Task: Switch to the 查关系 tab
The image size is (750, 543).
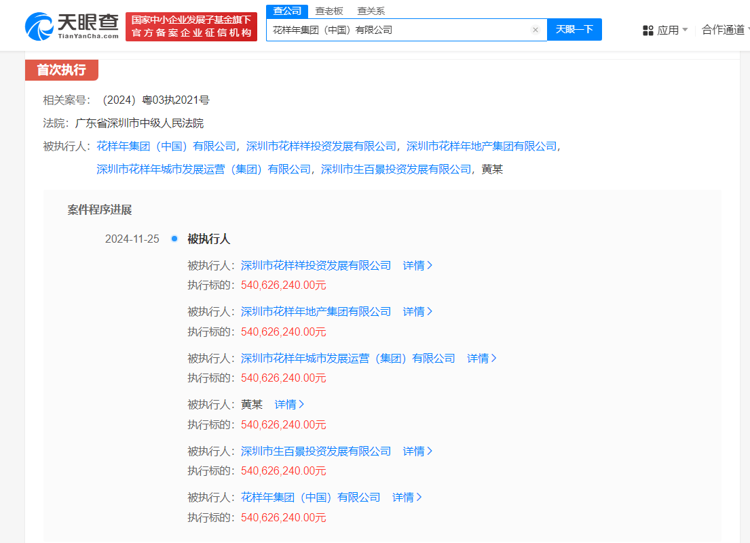Action: [x=371, y=11]
